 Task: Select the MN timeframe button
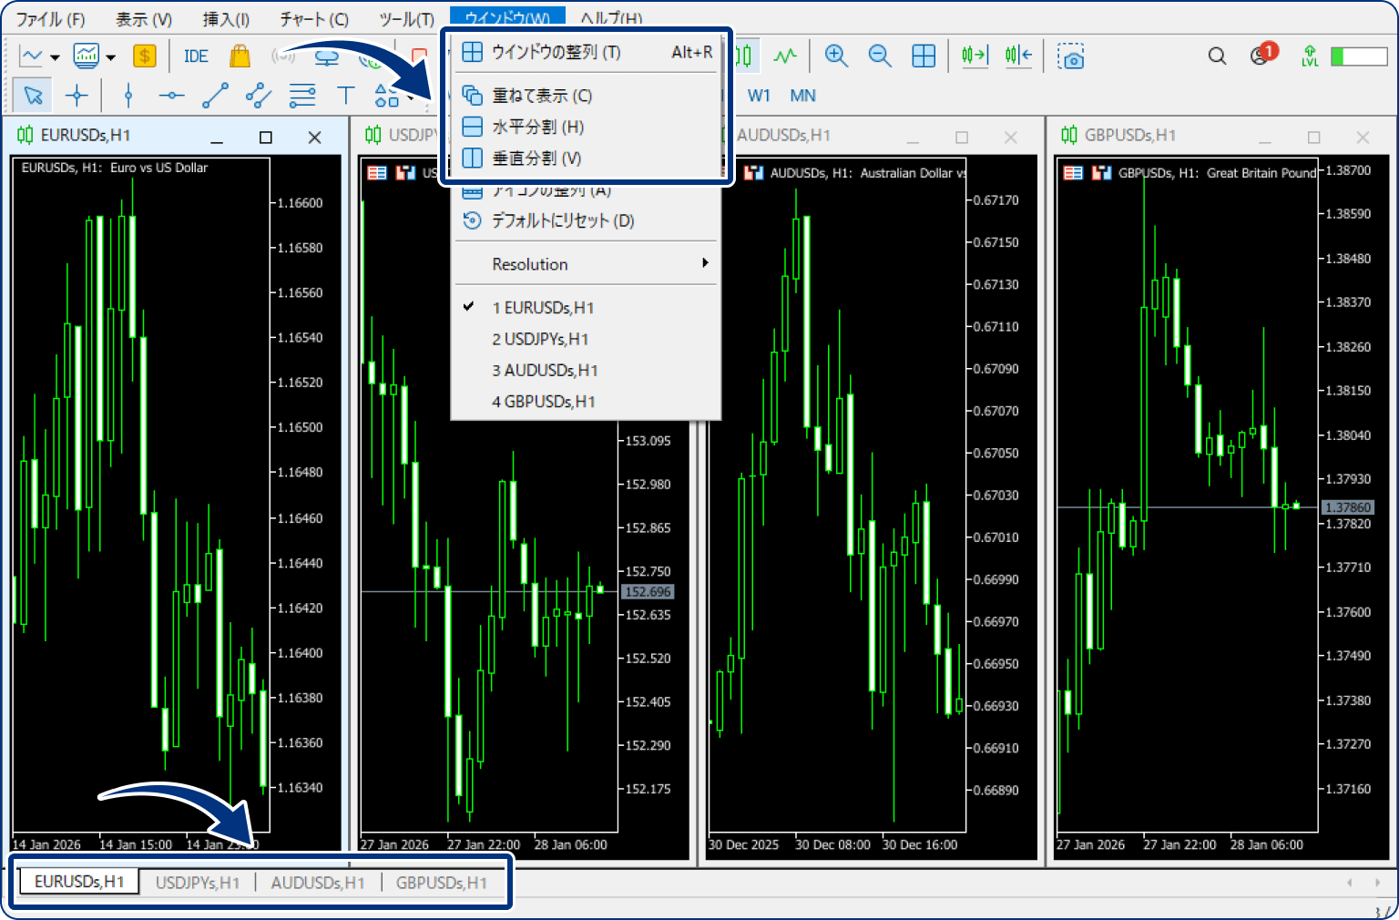coord(802,96)
